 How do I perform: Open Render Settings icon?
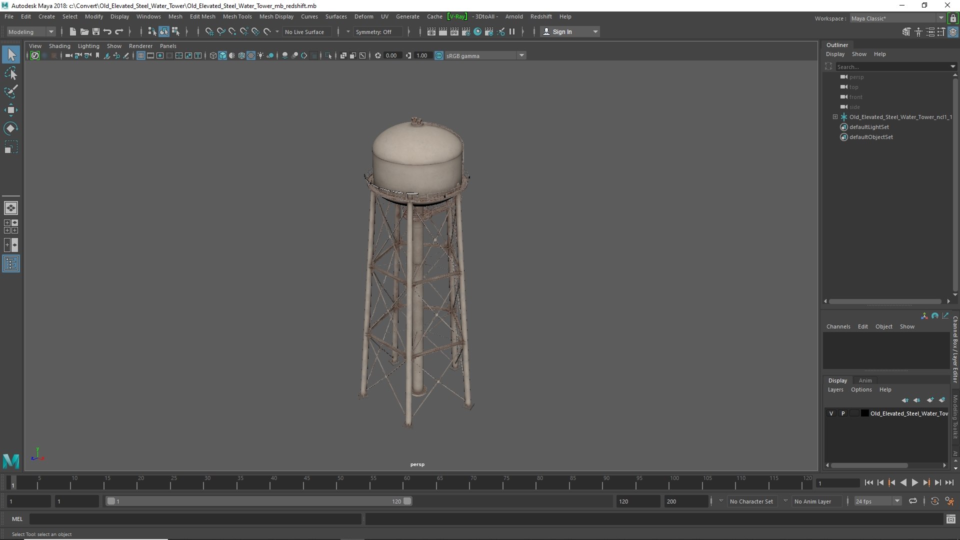(466, 31)
